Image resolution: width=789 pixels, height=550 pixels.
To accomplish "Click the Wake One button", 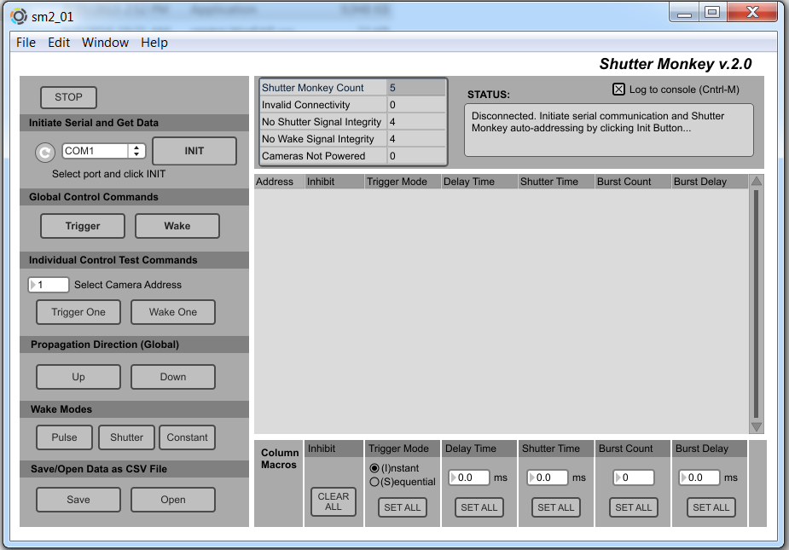I will [x=173, y=312].
